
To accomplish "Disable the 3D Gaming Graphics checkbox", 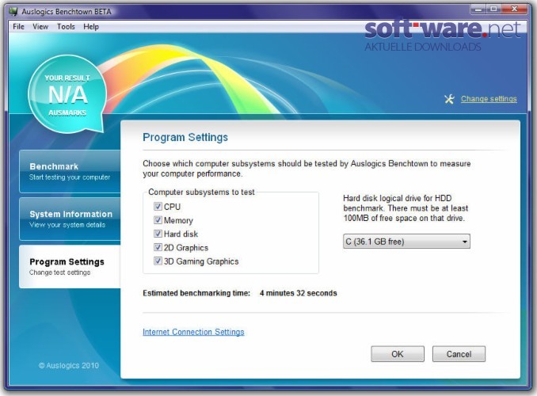I will click(x=158, y=261).
